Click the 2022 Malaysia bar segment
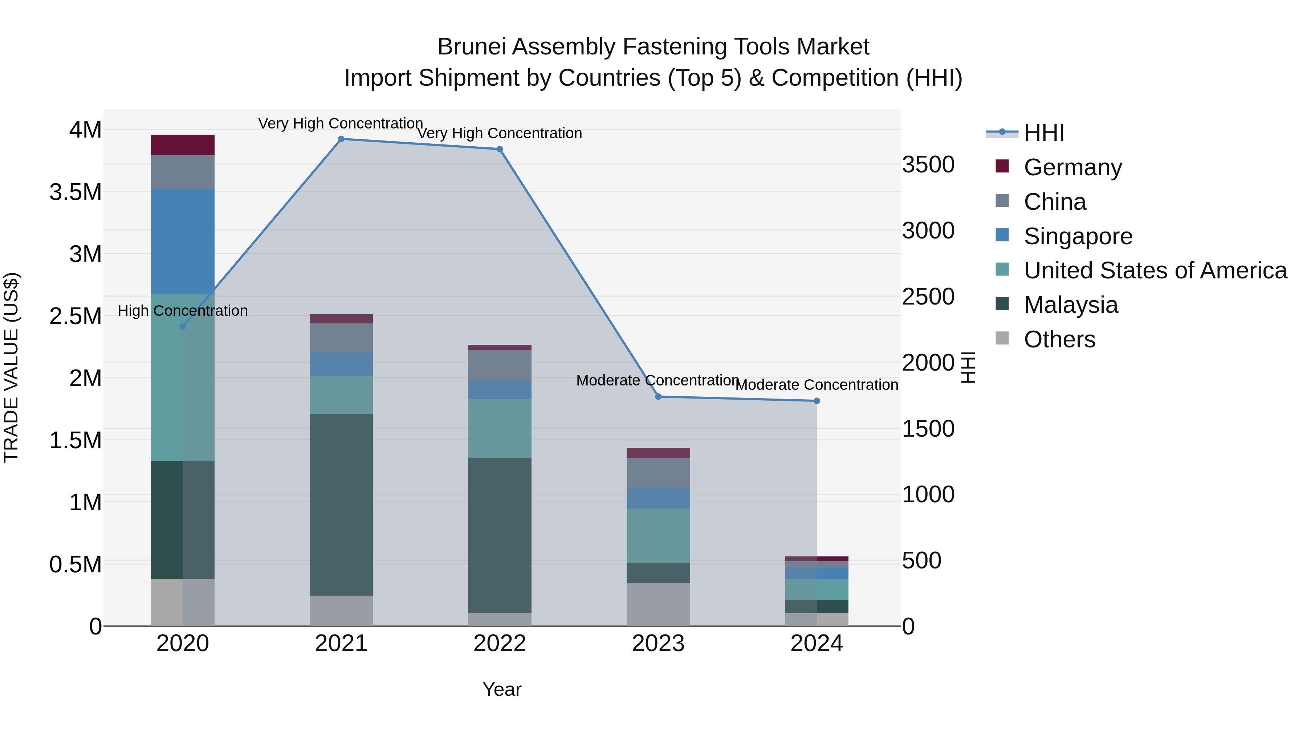 point(500,536)
